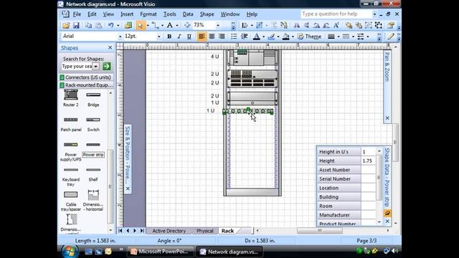Open the Window menu

coord(229,14)
